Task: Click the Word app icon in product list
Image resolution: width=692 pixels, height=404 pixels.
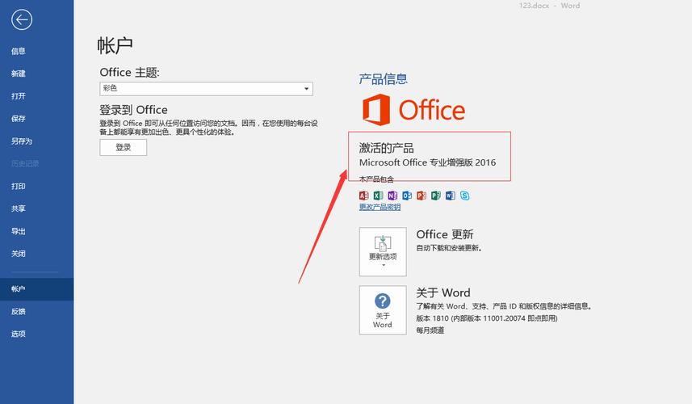Action: click(x=450, y=196)
